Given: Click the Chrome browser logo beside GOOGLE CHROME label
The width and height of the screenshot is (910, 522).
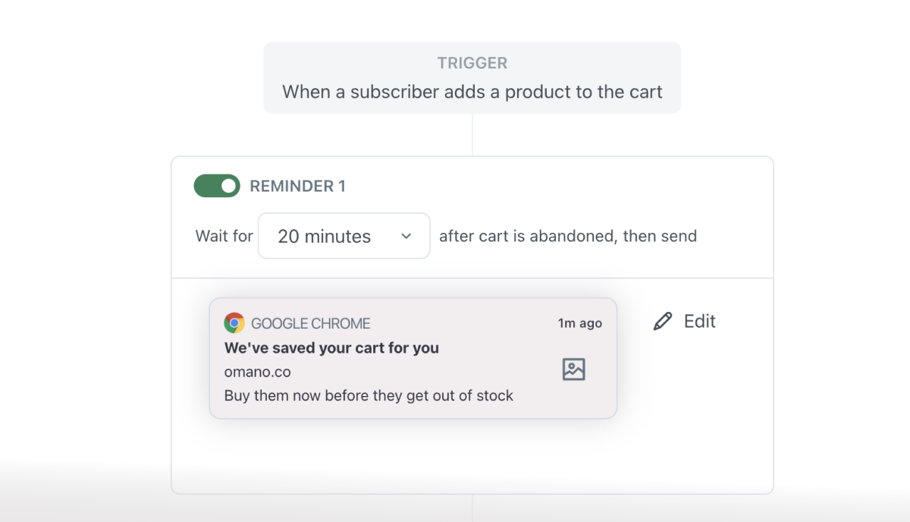Looking at the screenshot, I should [234, 322].
